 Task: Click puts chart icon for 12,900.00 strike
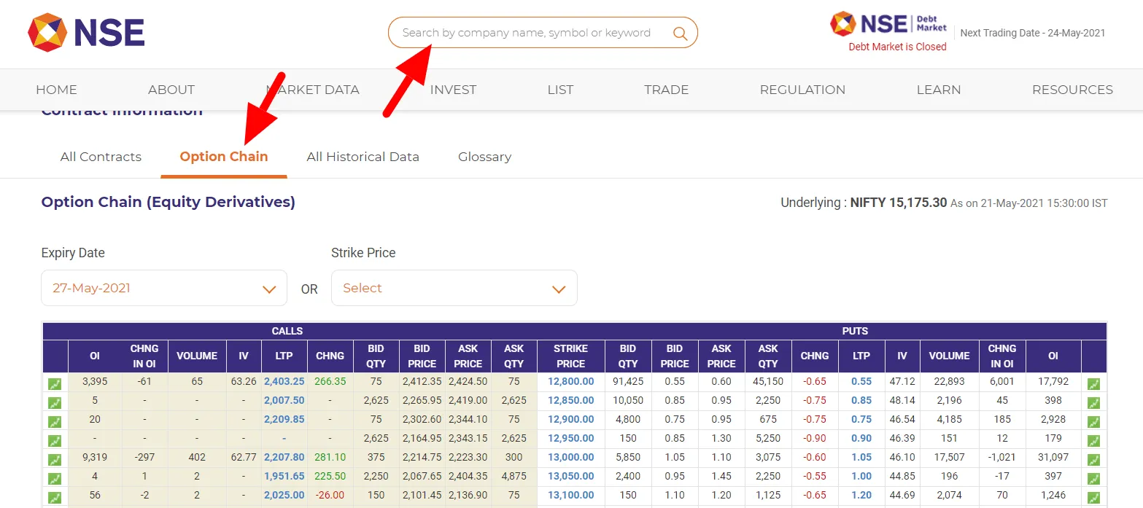[x=1093, y=422]
